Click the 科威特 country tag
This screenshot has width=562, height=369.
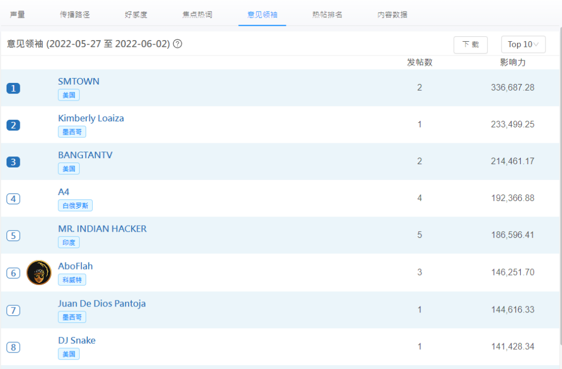click(x=72, y=279)
